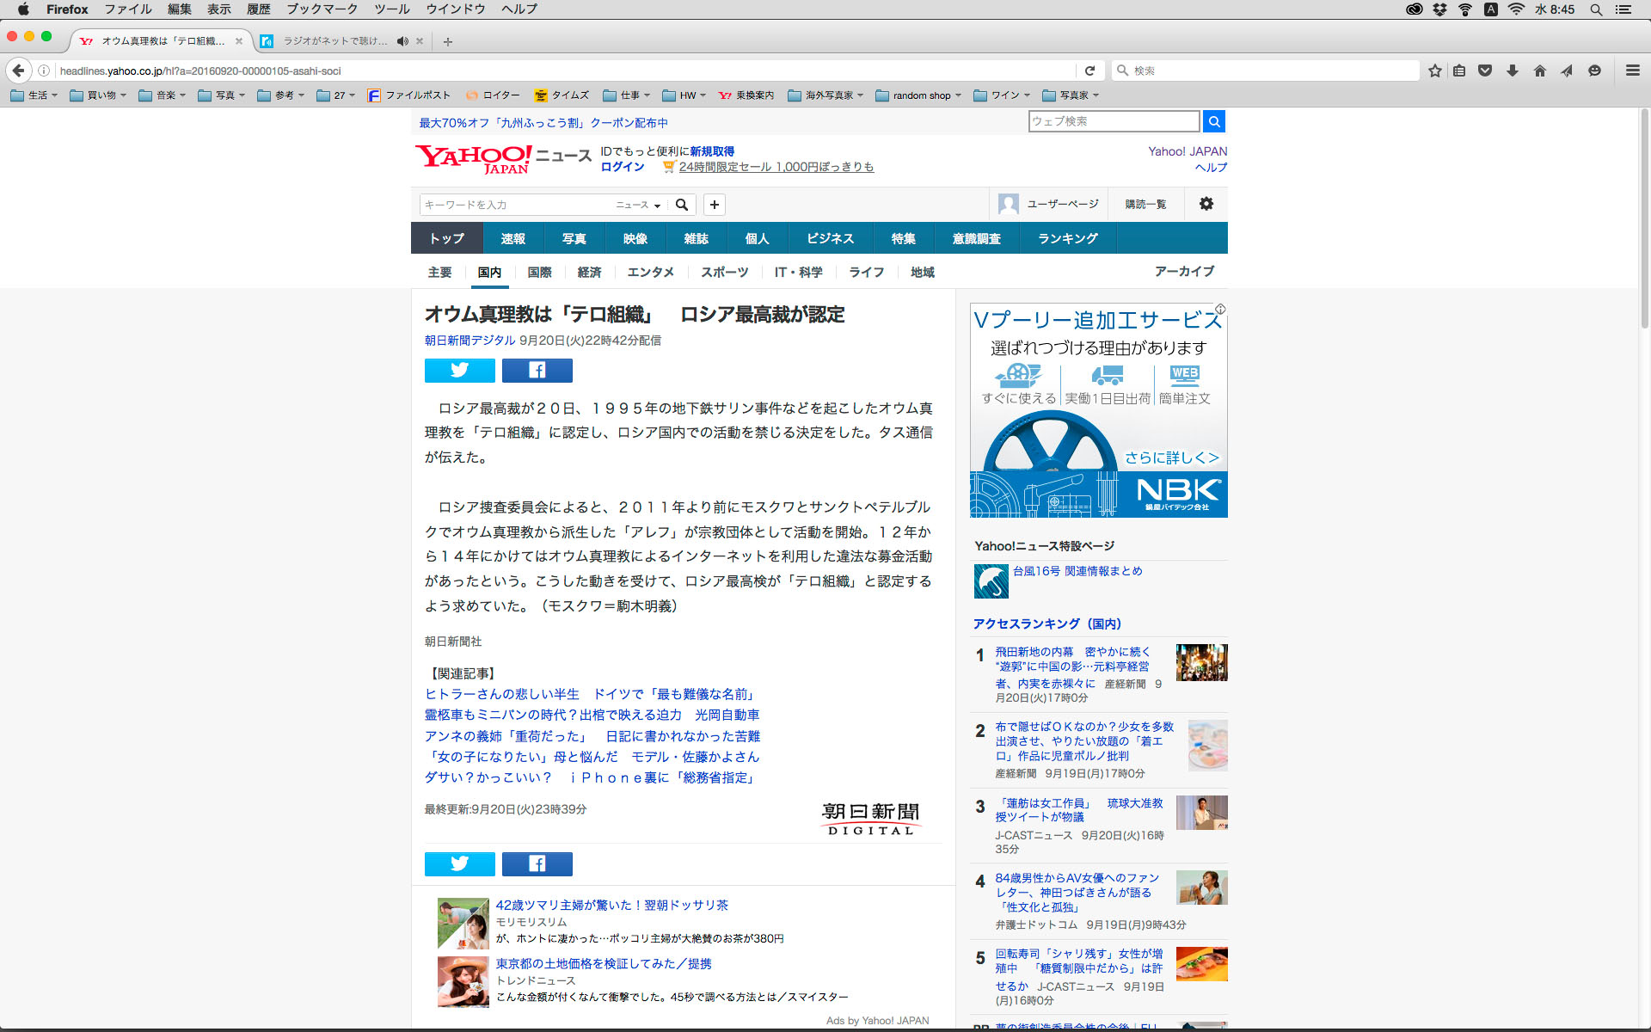
Task: Click the Firefox reload page icon
Action: pos(1089,71)
